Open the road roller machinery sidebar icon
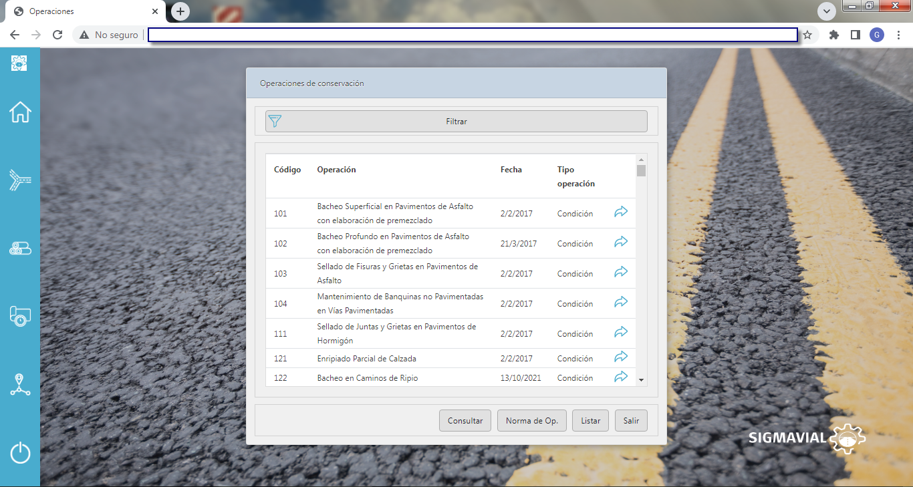 20,249
